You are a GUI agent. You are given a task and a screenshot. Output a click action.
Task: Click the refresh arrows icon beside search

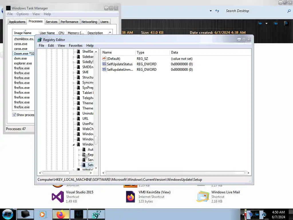[x=217, y=11]
